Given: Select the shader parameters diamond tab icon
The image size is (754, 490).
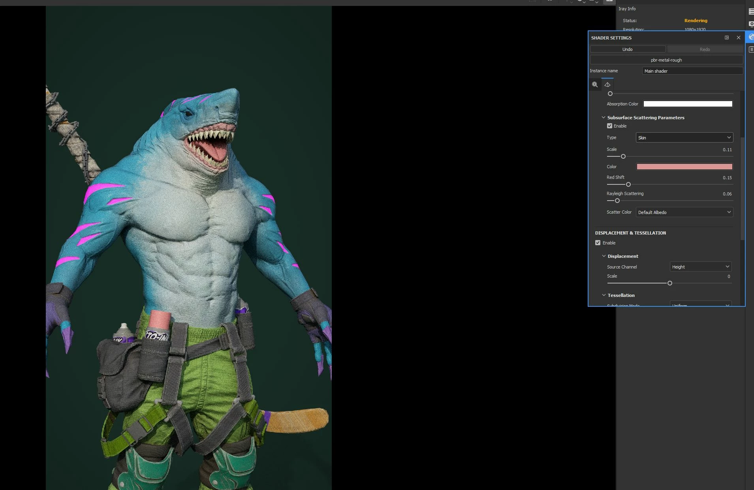Looking at the screenshot, I should tap(607, 84).
